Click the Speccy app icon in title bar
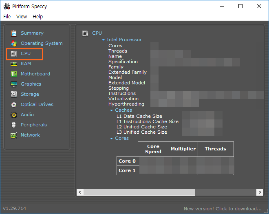This screenshot has width=269, height=214. click(x=7, y=7)
